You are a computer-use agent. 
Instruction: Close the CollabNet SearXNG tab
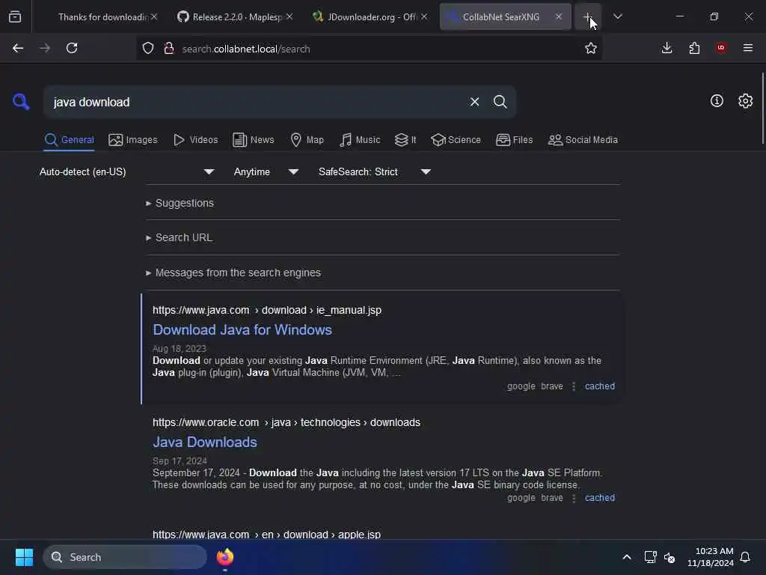pos(558,16)
